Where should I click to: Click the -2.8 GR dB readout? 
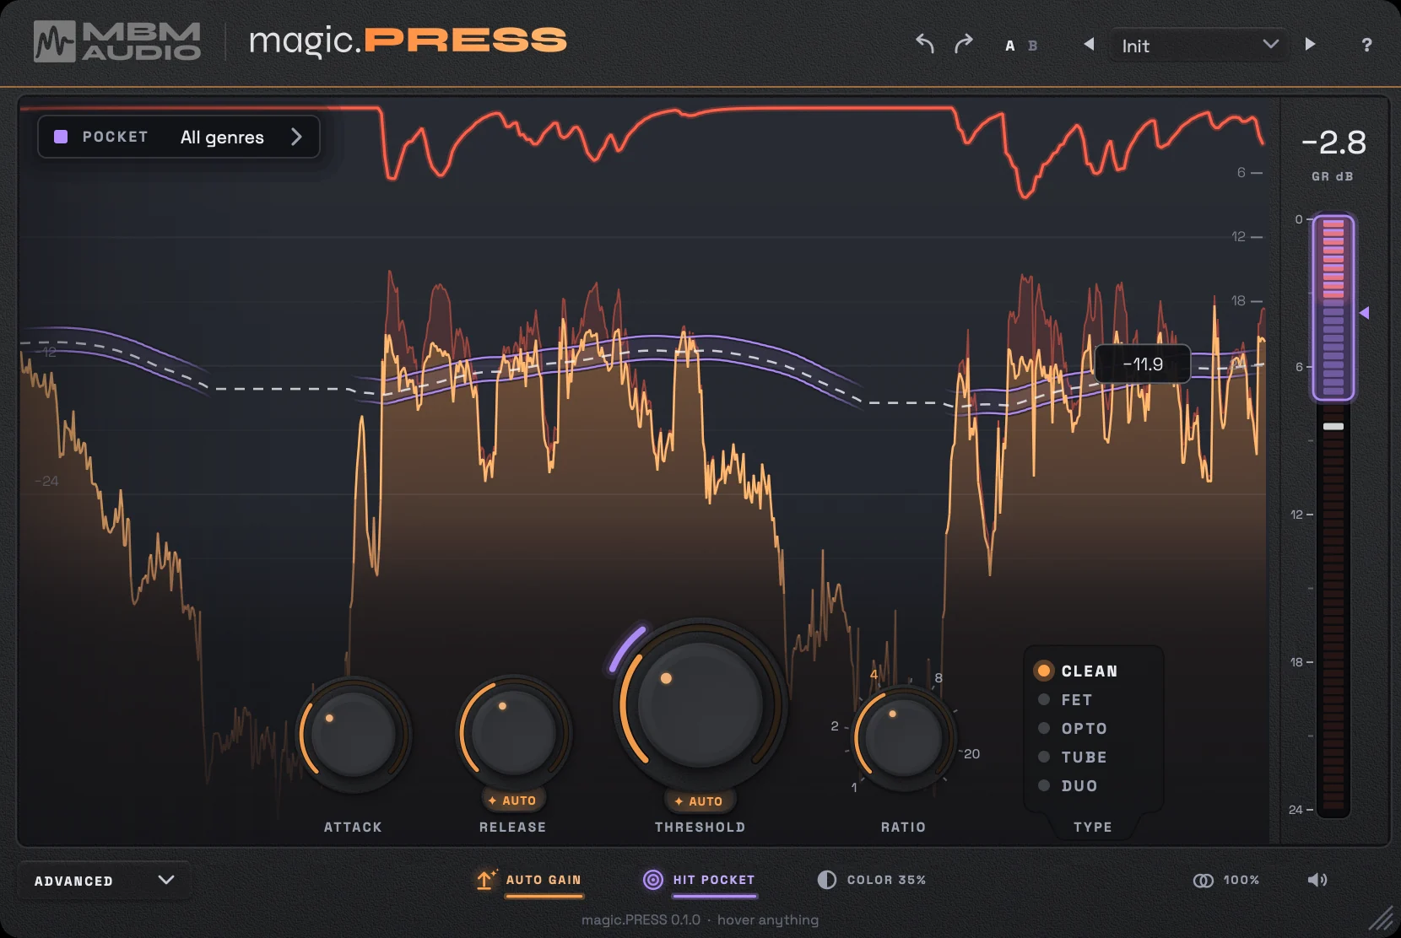(1333, 143)
